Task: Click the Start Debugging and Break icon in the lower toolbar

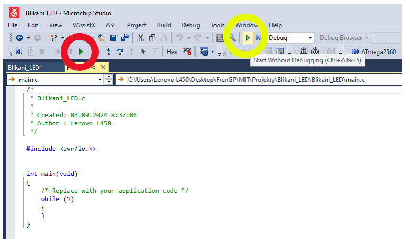Action: (x=19, y=51)
